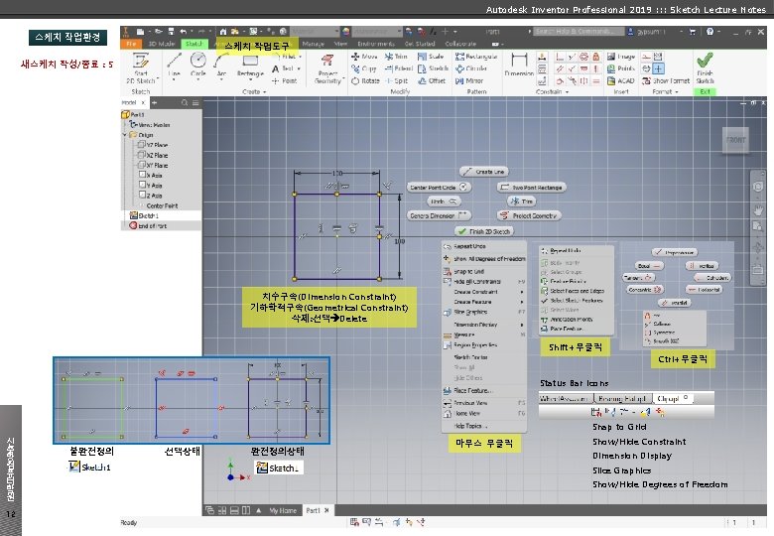Viewport: 774px width, 536px height.
Task: Select the Move tool in Modify
Action: (364, 57)
